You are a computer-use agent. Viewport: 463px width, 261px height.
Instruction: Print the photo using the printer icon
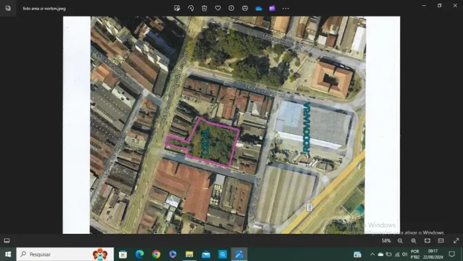click(x=245, y=8)
